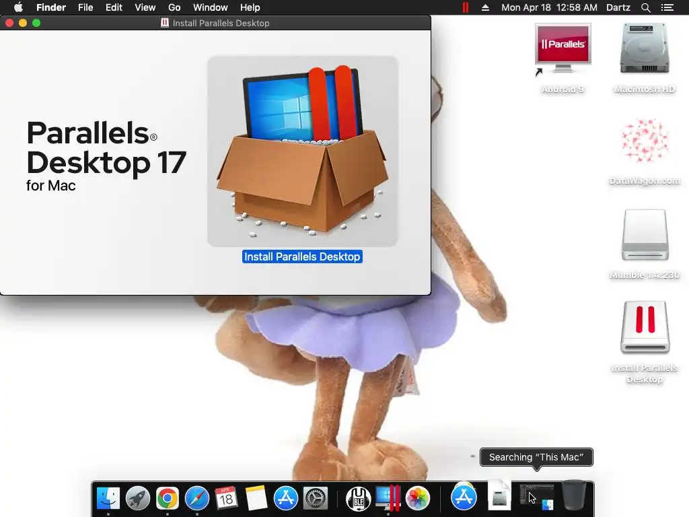The image size is (689, 517).
Task: Open the Install Parallels Desktop box icon
Action: pyautogui.click(x=303, y=151)
